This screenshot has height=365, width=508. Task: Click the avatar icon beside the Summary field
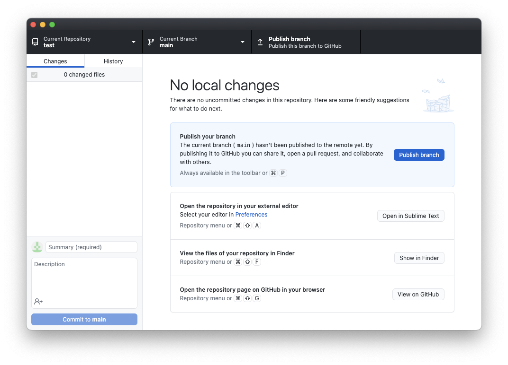37,247
